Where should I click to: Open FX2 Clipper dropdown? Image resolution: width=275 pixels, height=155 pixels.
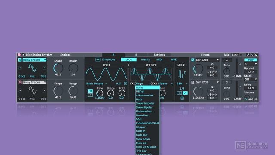pos(165,84)
